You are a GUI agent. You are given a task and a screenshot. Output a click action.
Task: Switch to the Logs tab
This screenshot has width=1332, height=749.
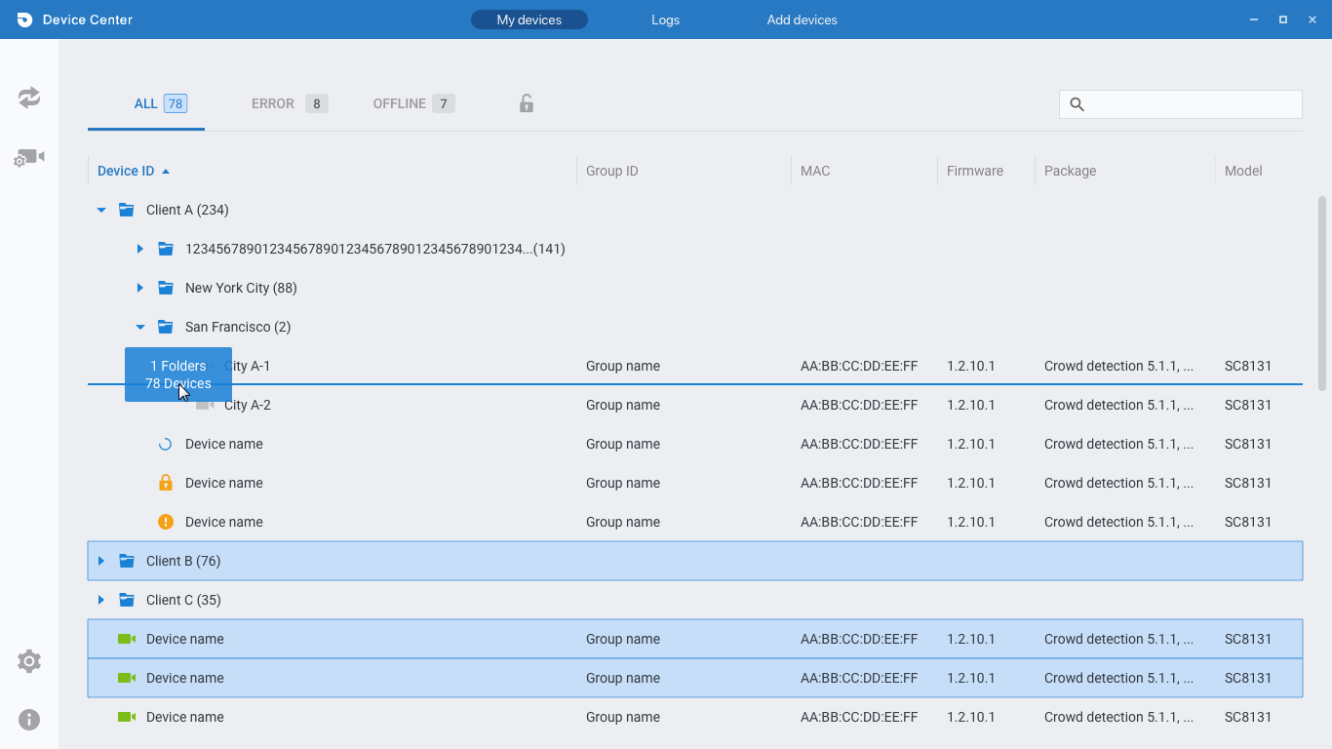click(x=665, y=20)
